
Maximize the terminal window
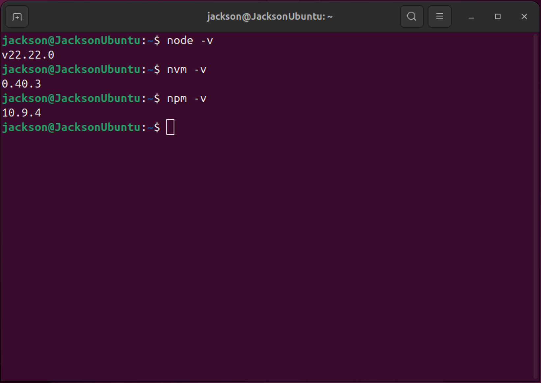(498, 16)
